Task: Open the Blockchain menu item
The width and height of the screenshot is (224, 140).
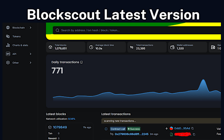Action: pos(18,28)
